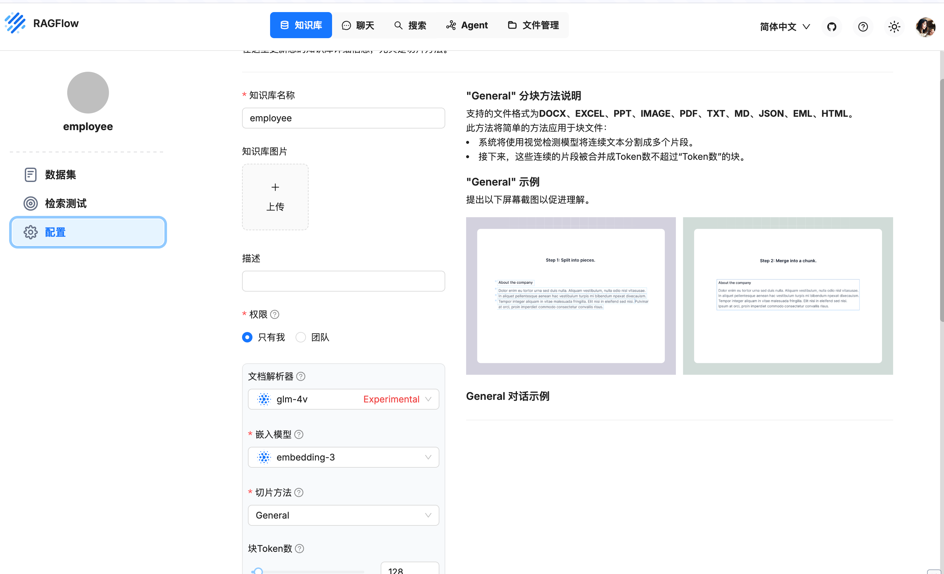Expand the General chunking method dropdown
This screenshot has width=944, height=574.
point(343,515)
